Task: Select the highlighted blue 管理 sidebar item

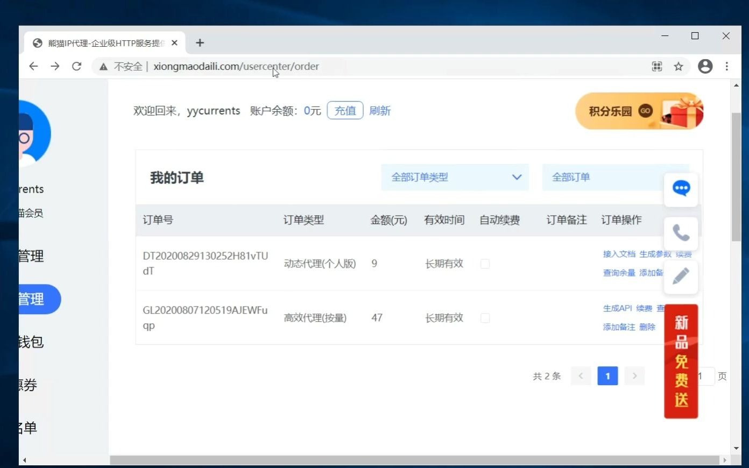Action: click(39, 299)
